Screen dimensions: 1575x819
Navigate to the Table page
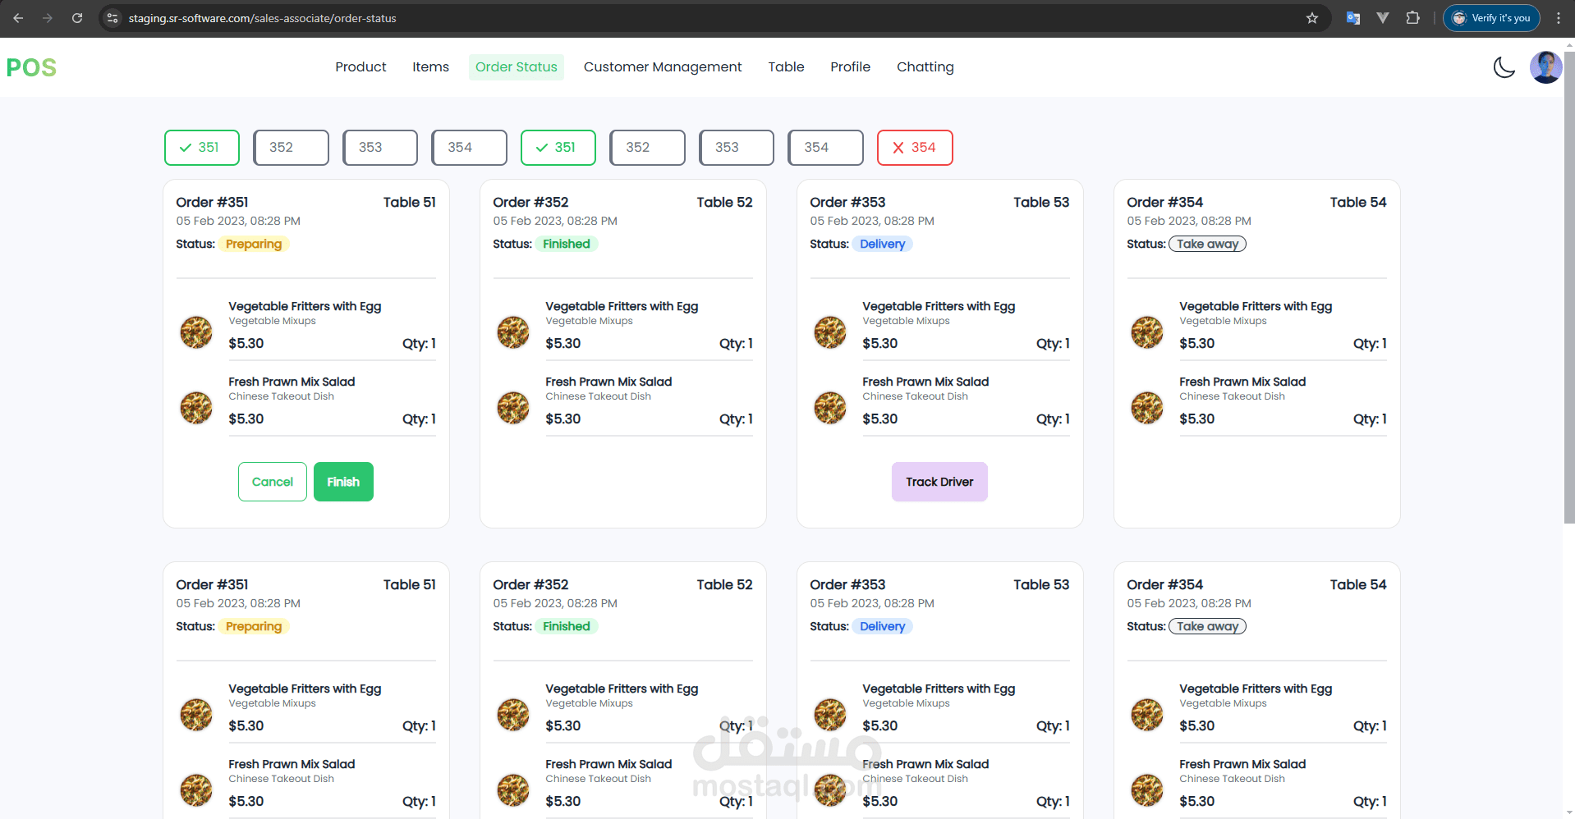point(786,67)
